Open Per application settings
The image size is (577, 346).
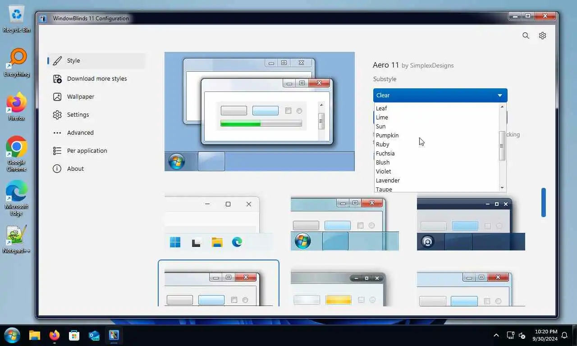96,151
